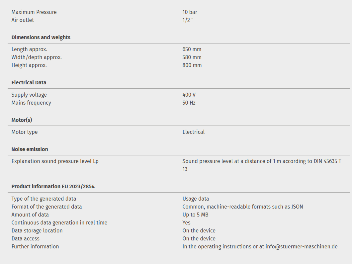
Task: Select the "Air outlet" row label
Action: coord(23,20)
